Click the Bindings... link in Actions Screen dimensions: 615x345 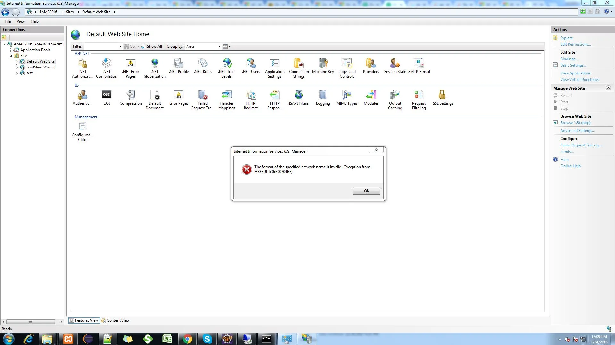[x=569, y=59]
